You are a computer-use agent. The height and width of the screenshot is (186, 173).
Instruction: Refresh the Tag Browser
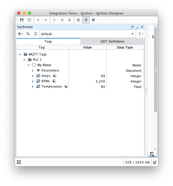pyautogui.click(x=36, y=34)
